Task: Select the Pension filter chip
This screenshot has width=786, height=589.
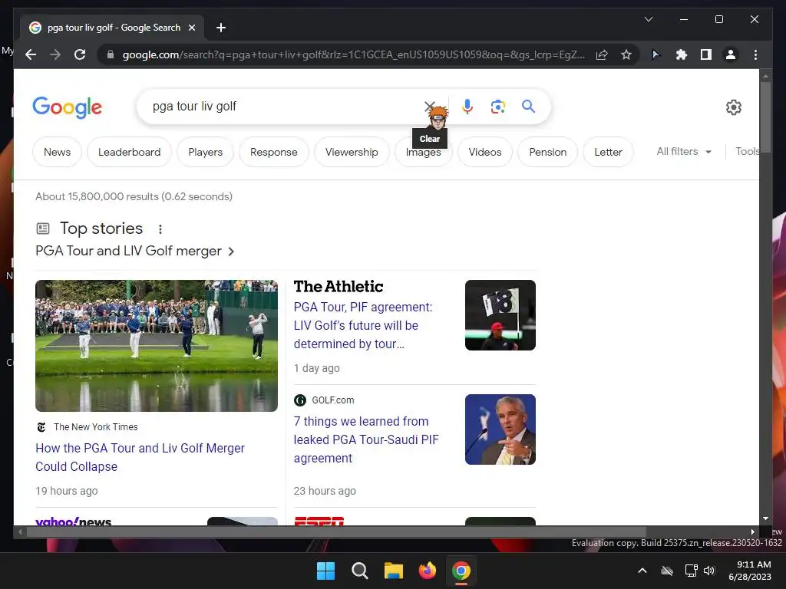Action: pyautogui.click(x=548, y=152)
